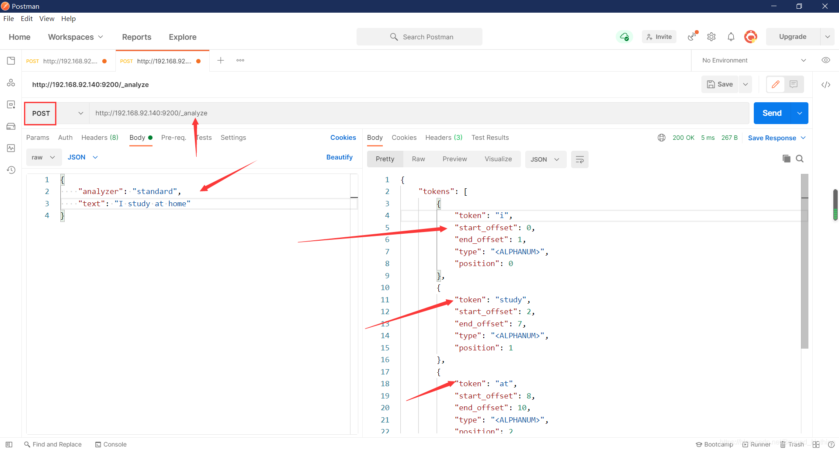Open the History sidebar icon
This screenshot has height=450, width=839.
[11, 170]
